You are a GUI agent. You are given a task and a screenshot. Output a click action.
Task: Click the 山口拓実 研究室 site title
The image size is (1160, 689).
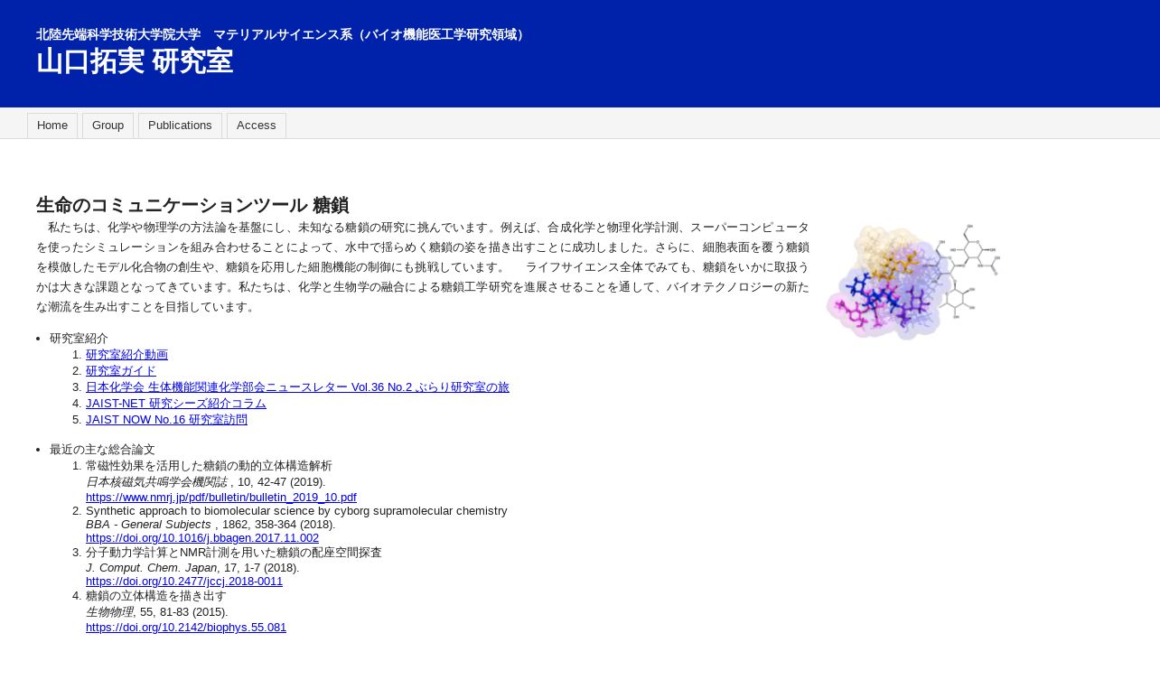click(x=135, y=61)
